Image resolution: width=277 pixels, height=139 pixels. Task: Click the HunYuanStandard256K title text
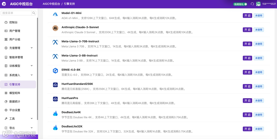point(77,84)
